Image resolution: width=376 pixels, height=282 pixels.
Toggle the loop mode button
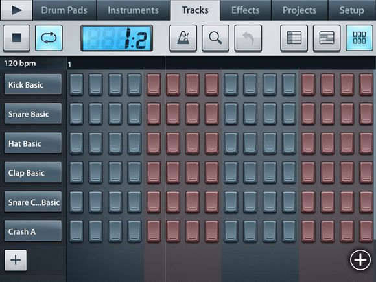coord(49,38)
